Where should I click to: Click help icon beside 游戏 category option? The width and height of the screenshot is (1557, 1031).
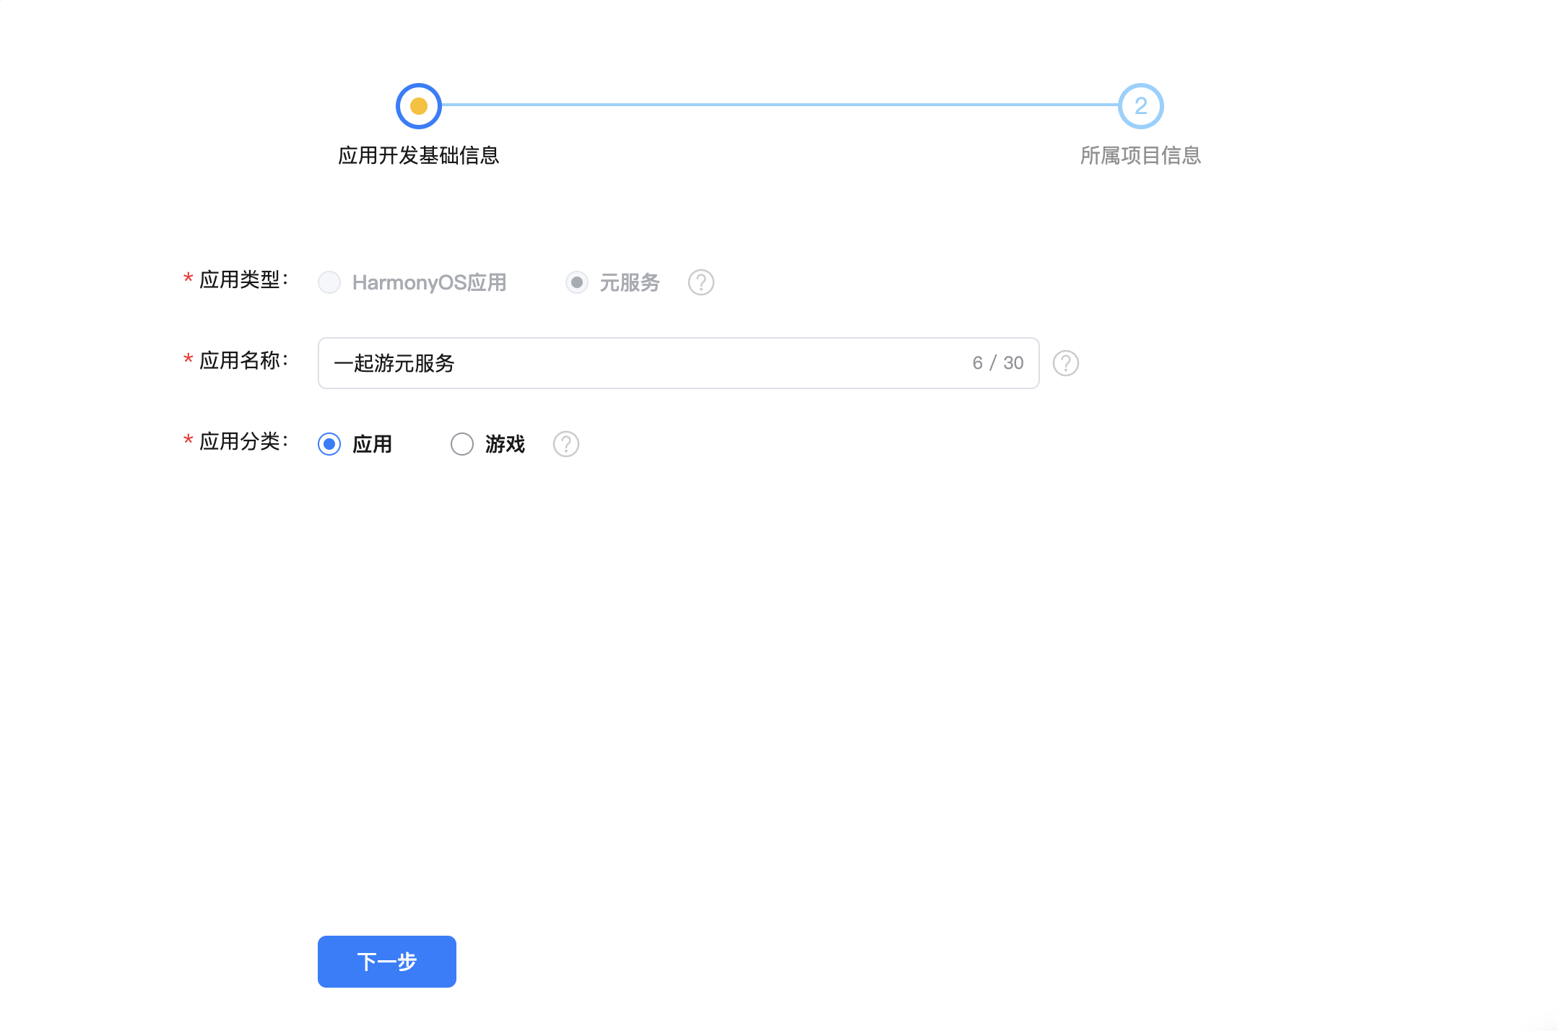[x=565, y=444]
